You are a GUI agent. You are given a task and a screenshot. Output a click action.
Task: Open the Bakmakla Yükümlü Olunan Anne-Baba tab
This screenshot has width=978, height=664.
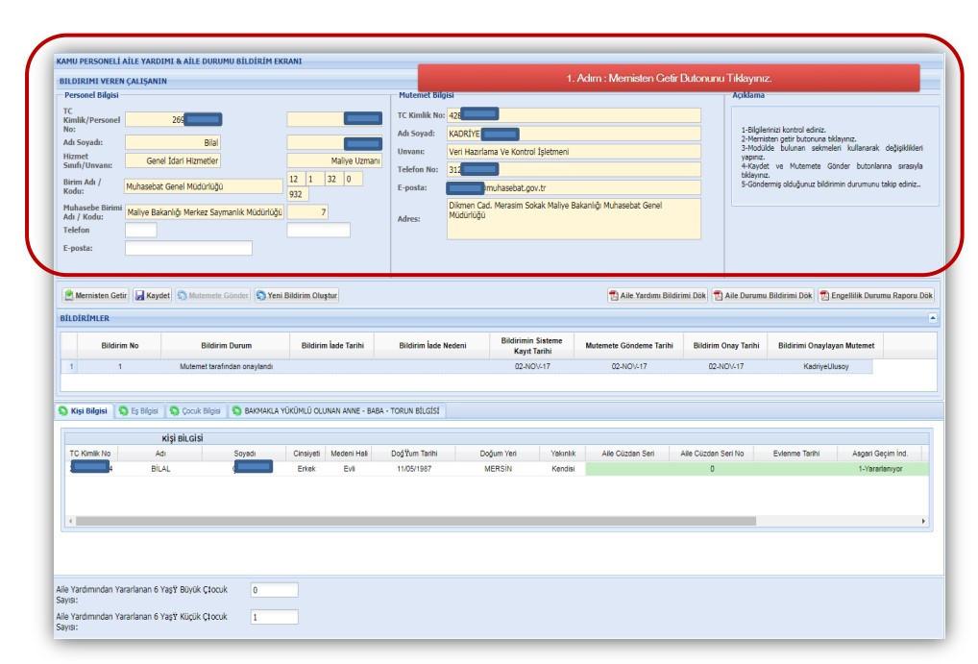331,412
